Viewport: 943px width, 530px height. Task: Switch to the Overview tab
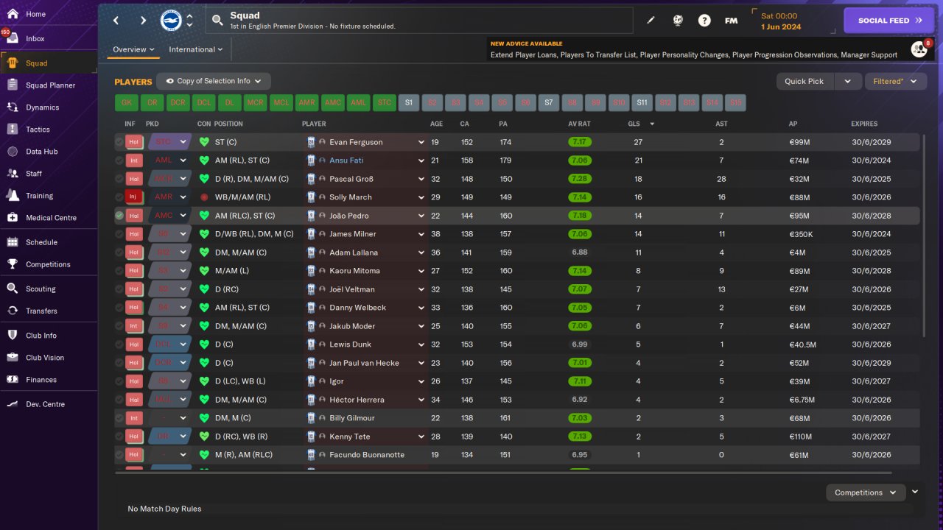pos(133,49)
